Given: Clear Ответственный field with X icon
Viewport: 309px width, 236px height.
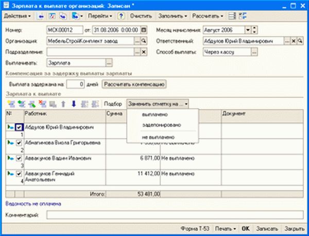Looking at the screenshot, I should coord(294,40).
